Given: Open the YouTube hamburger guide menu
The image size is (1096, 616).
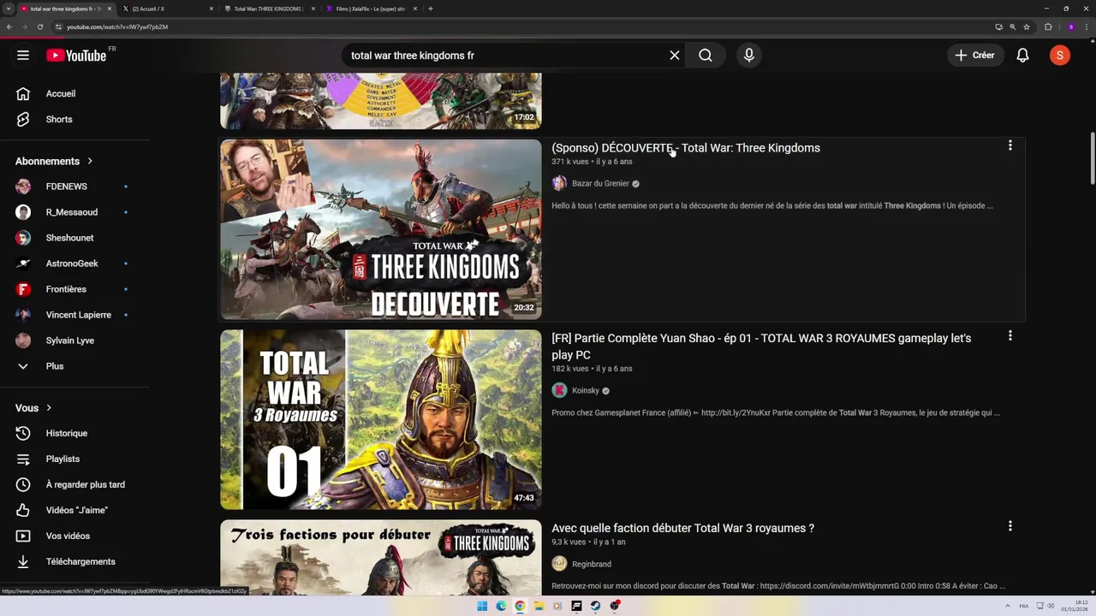Looking at the screenshot, I should (23, 56).
